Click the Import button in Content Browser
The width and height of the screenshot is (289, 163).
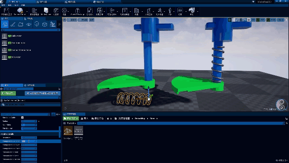pyautogui.click(x=84, y=119)
